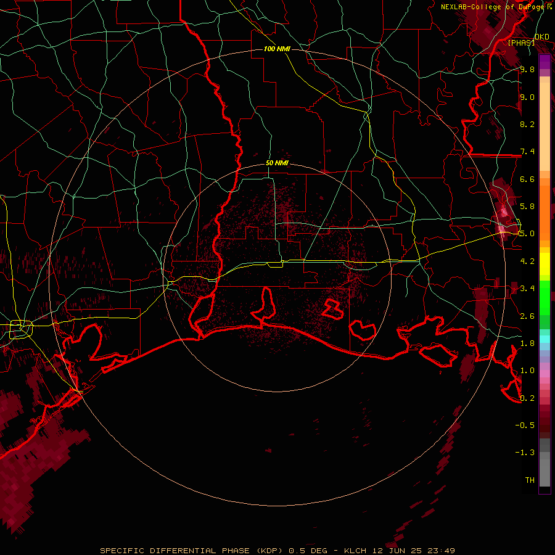
Task: Click the 9.0 value on the color scale
Action: (x=527, y=97)
